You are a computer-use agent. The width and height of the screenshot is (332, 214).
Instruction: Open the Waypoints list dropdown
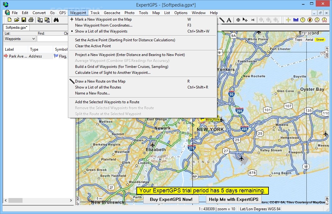20,39
